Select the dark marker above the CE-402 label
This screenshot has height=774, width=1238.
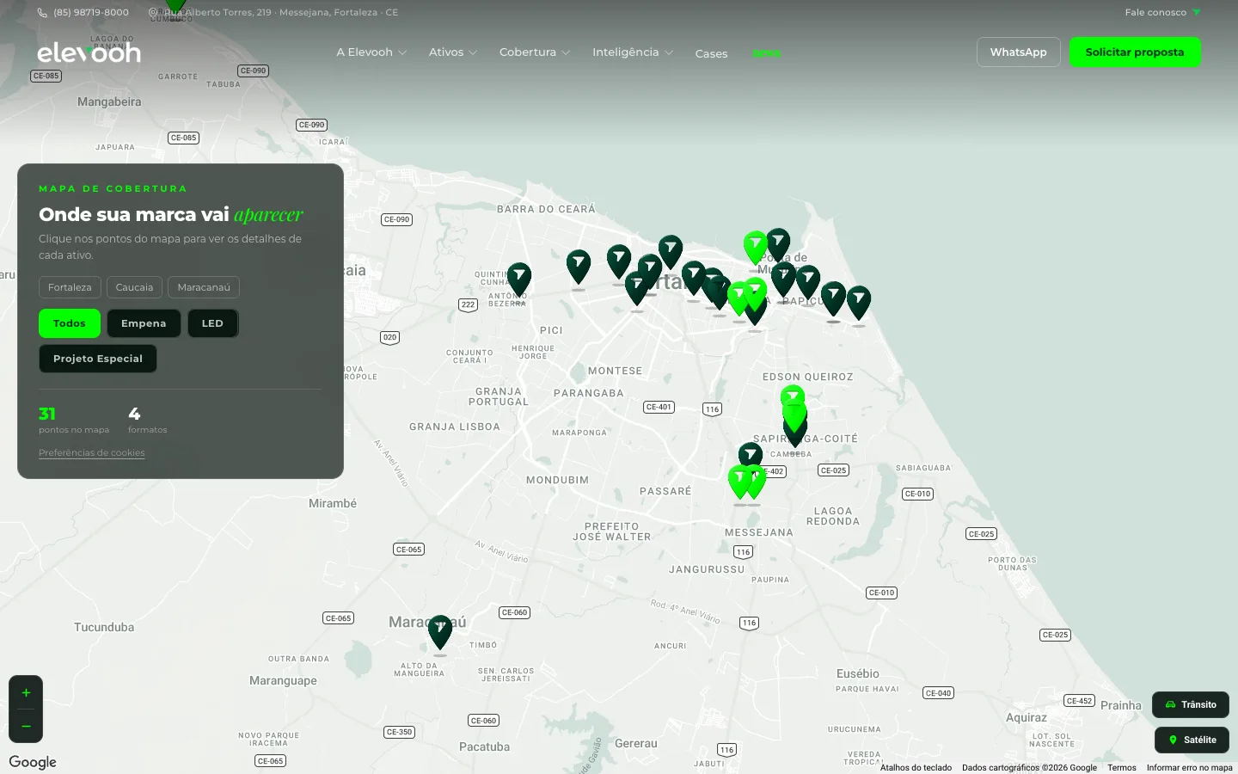coord(751,455)
